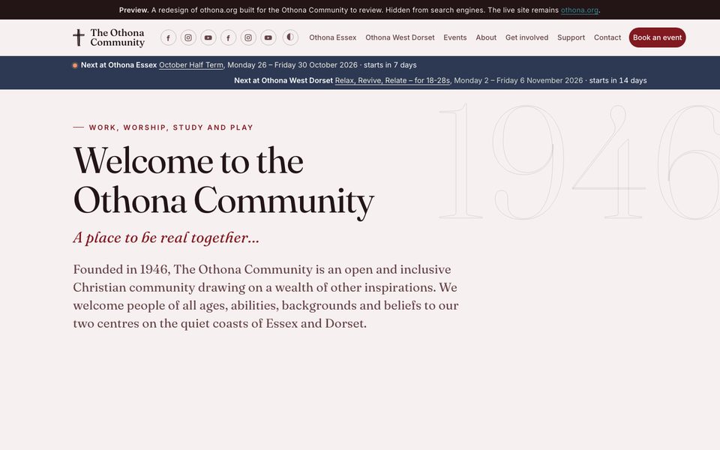
Task: Open the October Half Term event link
Action: (191, 65)
